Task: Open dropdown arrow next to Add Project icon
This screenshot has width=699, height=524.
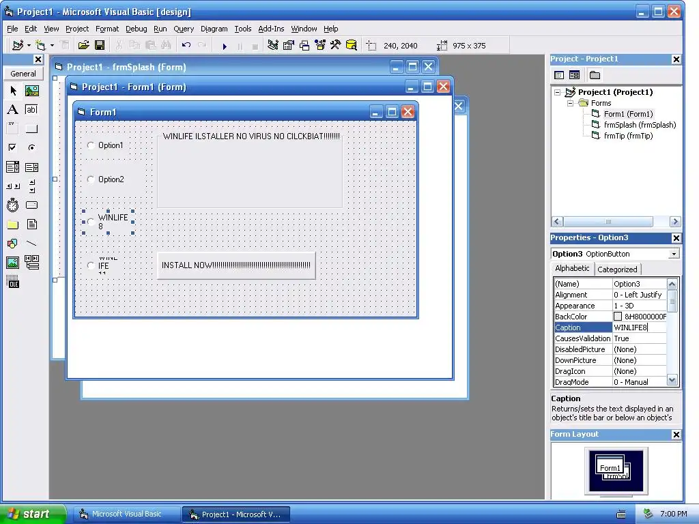Action: point(29,45)
